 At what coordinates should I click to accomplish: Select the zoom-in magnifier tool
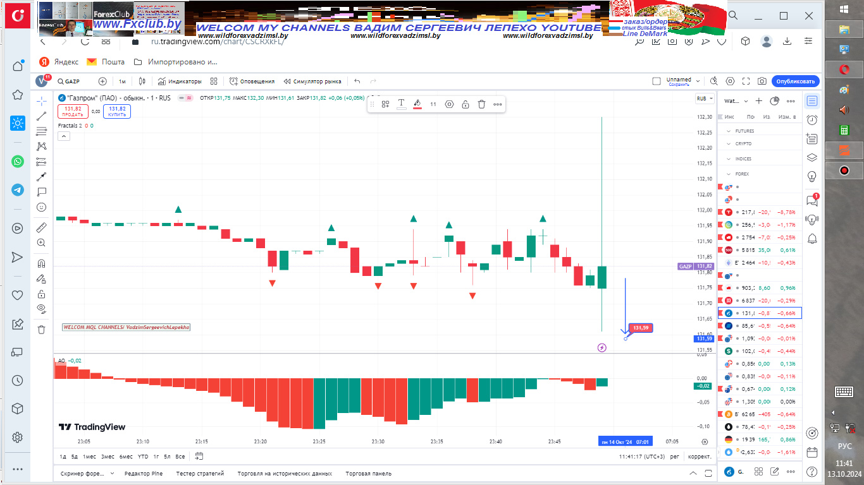42,242
